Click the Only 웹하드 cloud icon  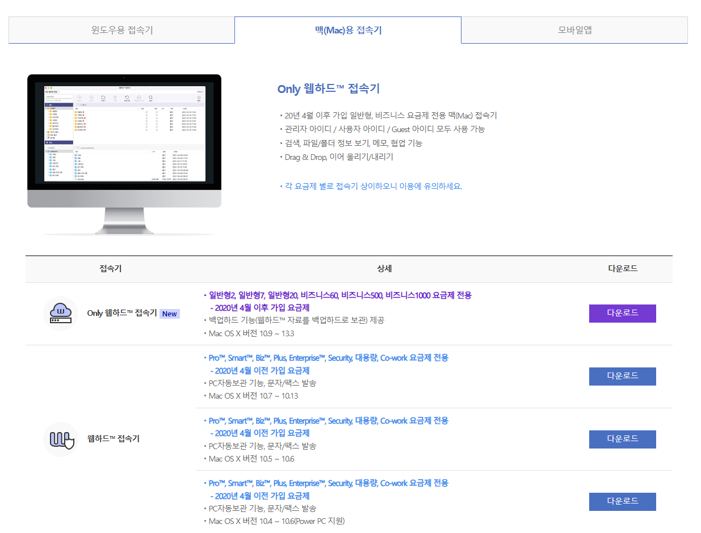click(x=60, y=314)
